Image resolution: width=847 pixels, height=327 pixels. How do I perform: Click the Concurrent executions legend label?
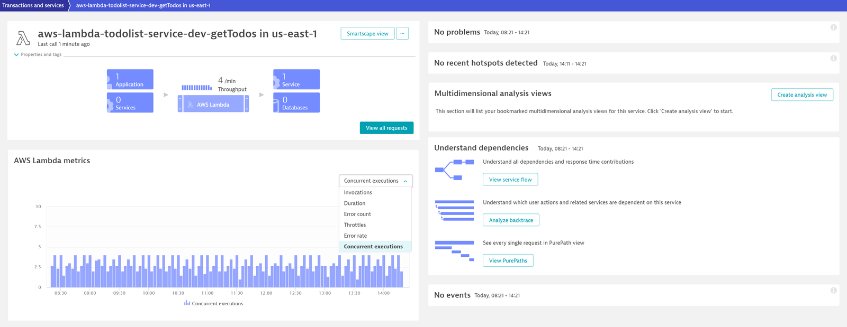pyautogui.click(x=218, y=303)
